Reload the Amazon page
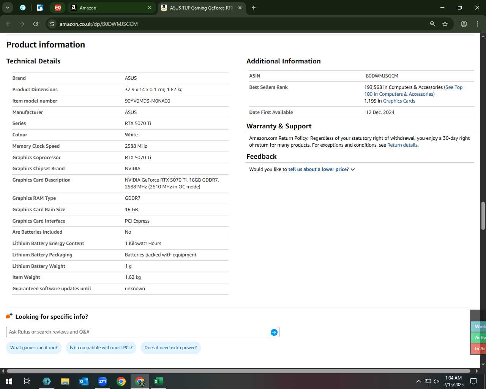The height and width of the screenshot is (389, 486). 36,24
